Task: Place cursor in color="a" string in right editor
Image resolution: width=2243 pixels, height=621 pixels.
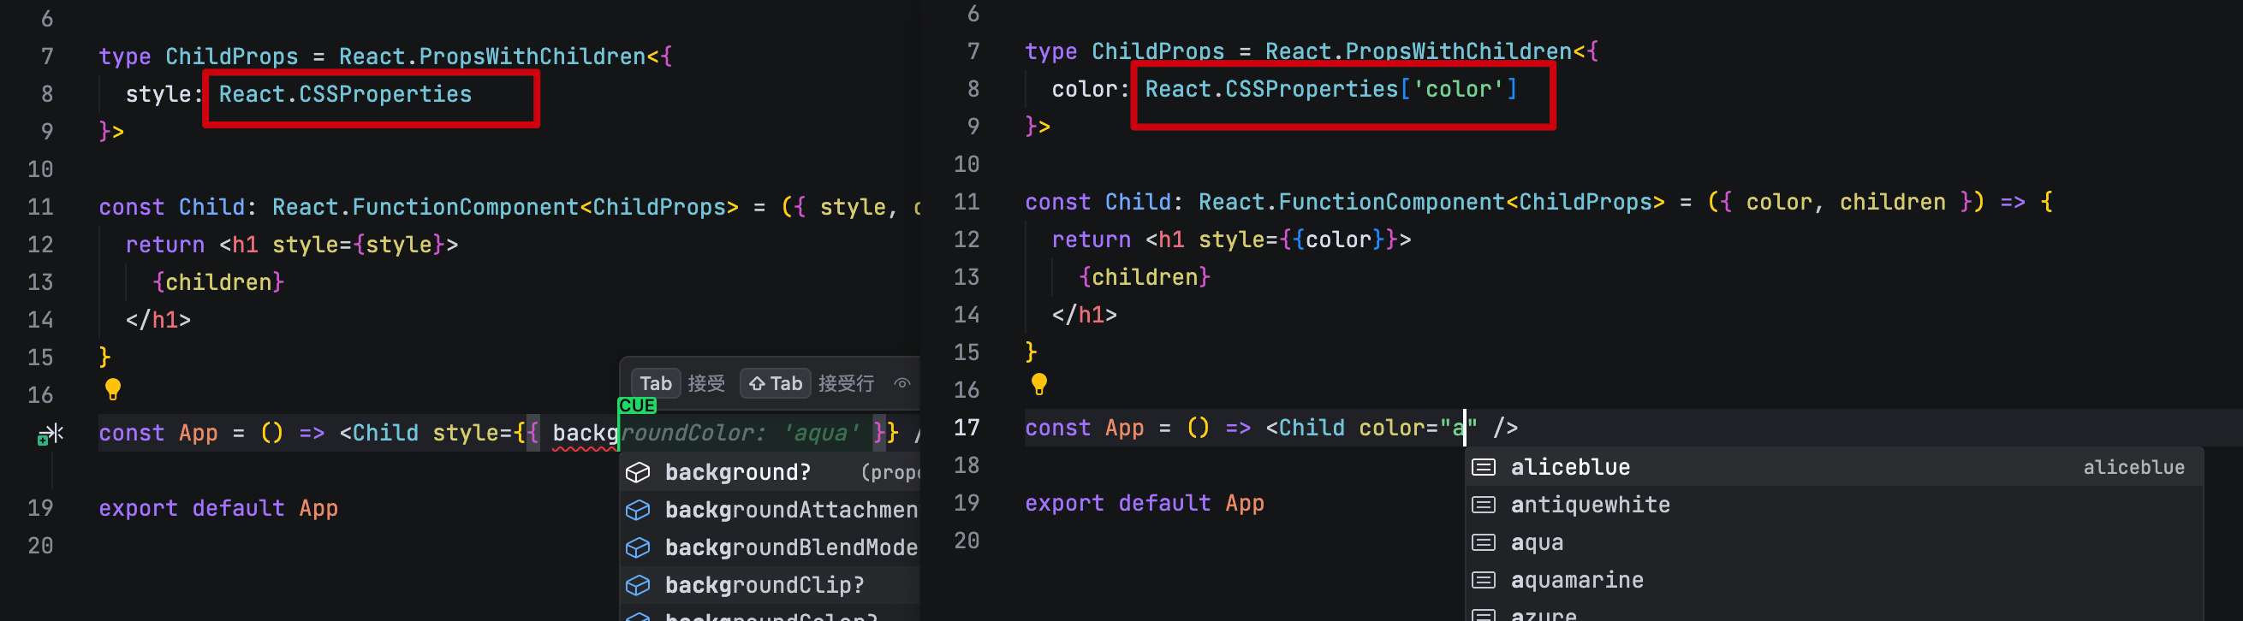Action: tap(1458, 427)
